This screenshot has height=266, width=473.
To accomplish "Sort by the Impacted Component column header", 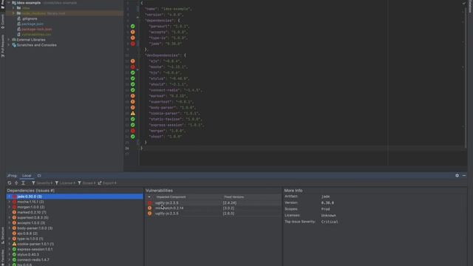I will click(x=171, y=197).
